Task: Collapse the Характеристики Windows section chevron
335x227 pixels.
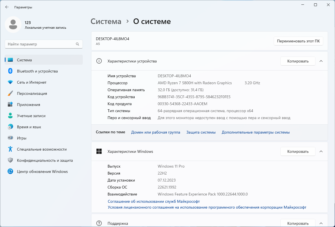Action: click(321, 151)
